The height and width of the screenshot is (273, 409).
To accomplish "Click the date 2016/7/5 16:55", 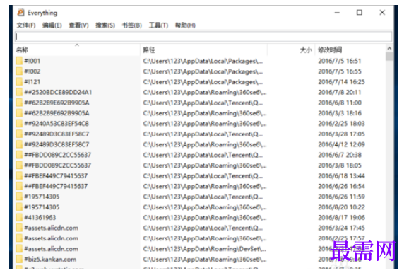I will point(340,71).
